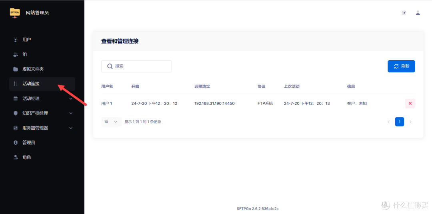
Task: Click the FTP系统 protocol cell
Action: [265, 104]
